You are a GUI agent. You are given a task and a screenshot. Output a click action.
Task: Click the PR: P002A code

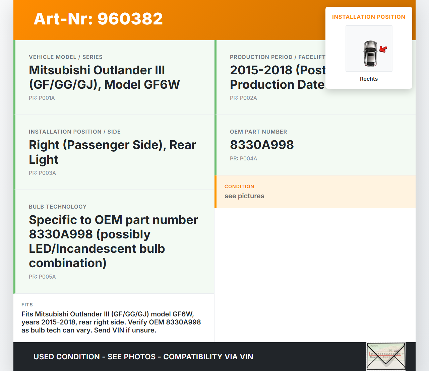pyautogui.click(x=243, y=98)
